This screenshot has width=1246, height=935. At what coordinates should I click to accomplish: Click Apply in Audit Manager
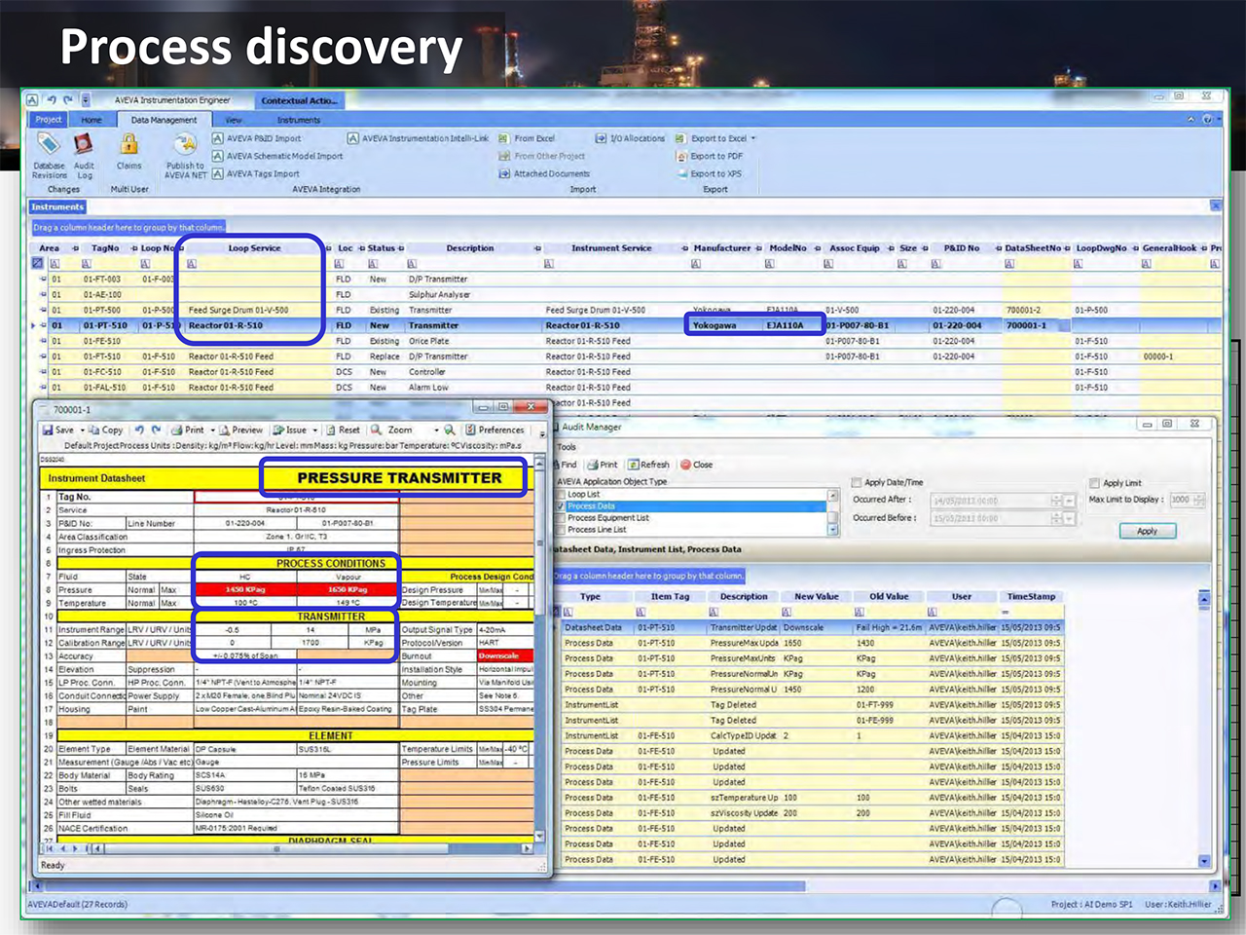pos(1148,531)
